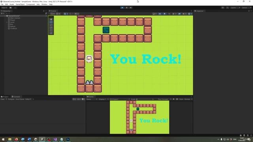Start Play mode with the Play button
This screenshot has width=253, height=142.
(122, 7)
